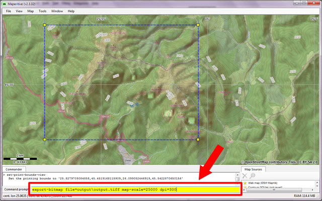The image size is (322, 201).
Task: Open the View menu
Action: pos(19,11)
